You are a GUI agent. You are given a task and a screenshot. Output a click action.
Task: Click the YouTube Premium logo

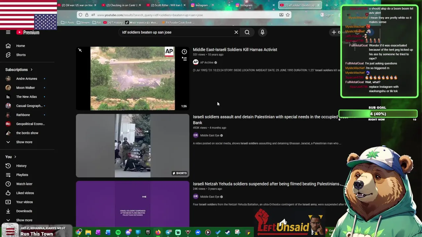(x=28, y=32)
